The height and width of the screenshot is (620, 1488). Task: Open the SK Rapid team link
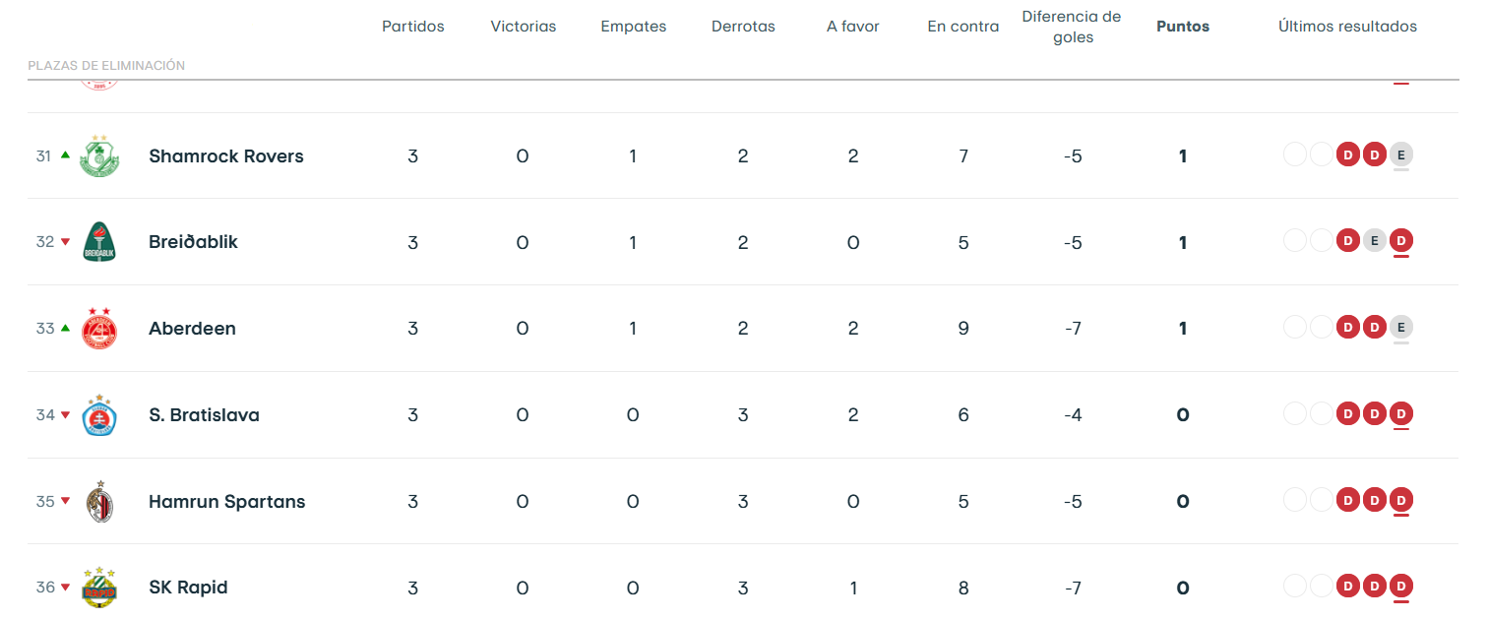pyautogui.click(x=188, y=588)
